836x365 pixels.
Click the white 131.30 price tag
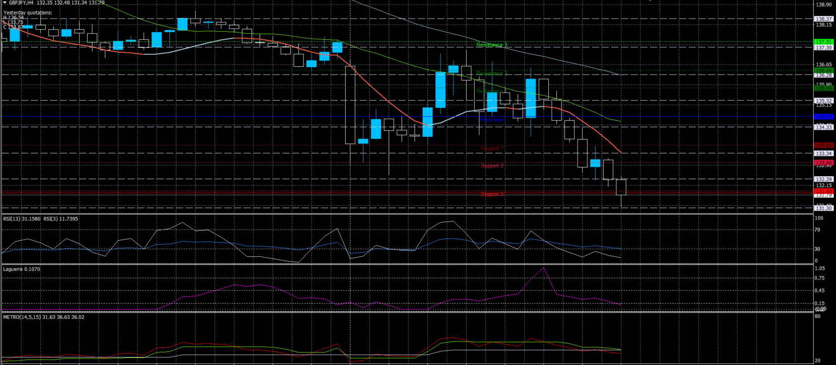point(824,208)
